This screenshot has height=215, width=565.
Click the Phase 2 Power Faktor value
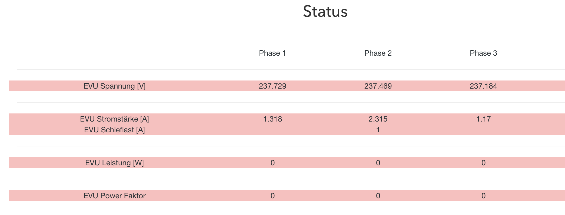tap(378, 196)
